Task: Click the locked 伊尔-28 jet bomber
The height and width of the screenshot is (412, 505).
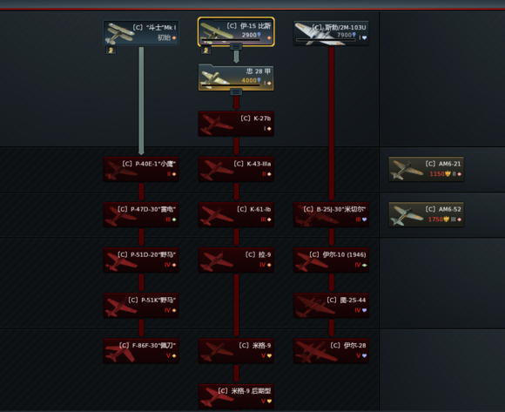Action: coord(331,351)
